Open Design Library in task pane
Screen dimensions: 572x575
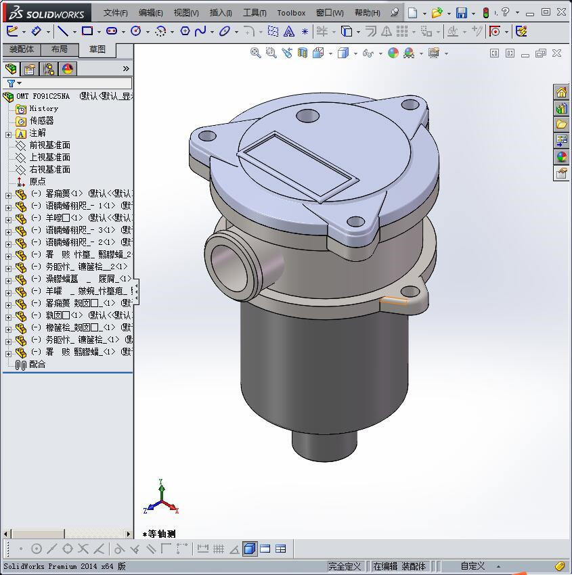coord(561,108)
